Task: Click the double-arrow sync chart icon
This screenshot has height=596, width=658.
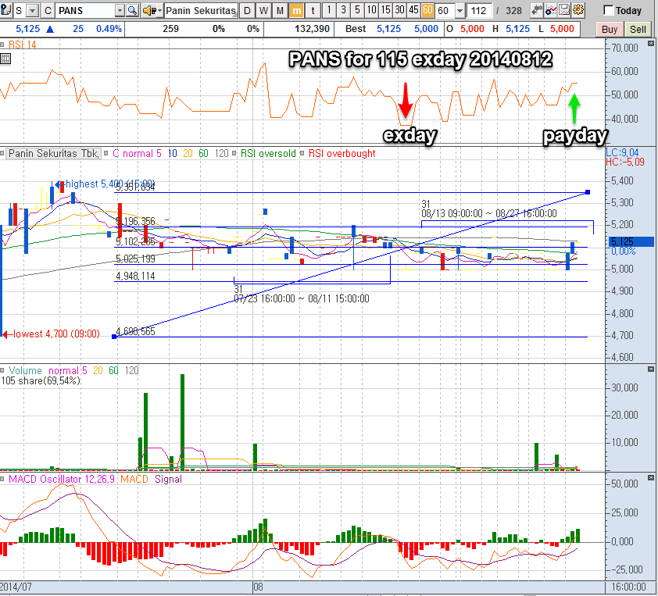Action: point(536,10)
